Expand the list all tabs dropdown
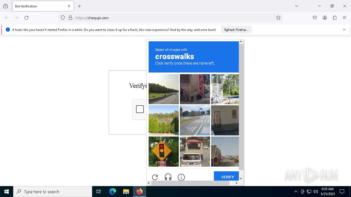The height and width of the screenshot is (197, 351). point(297,6)
